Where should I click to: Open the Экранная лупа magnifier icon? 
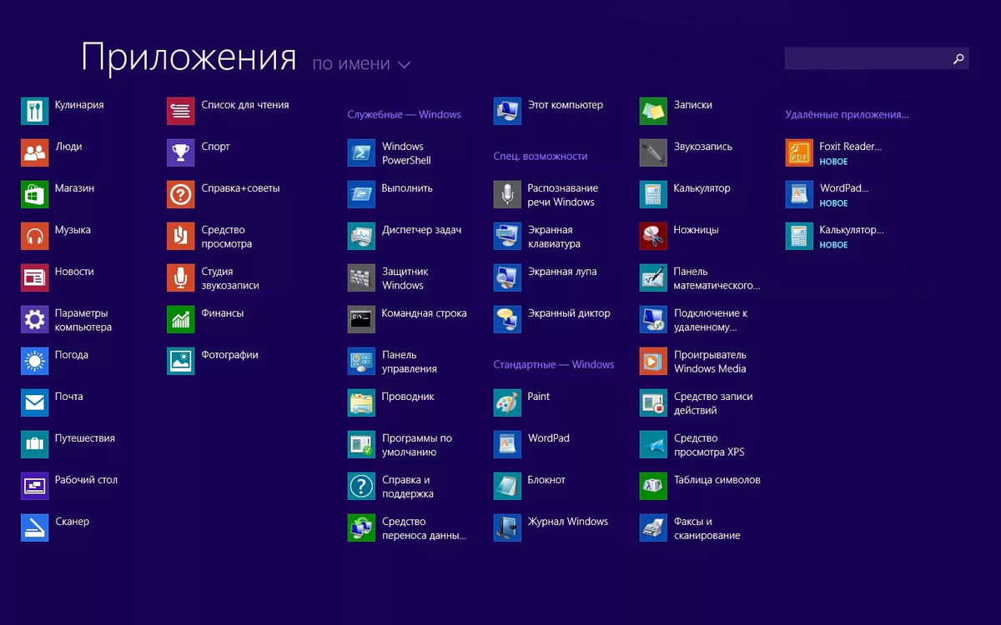click(x=507, y=277)
